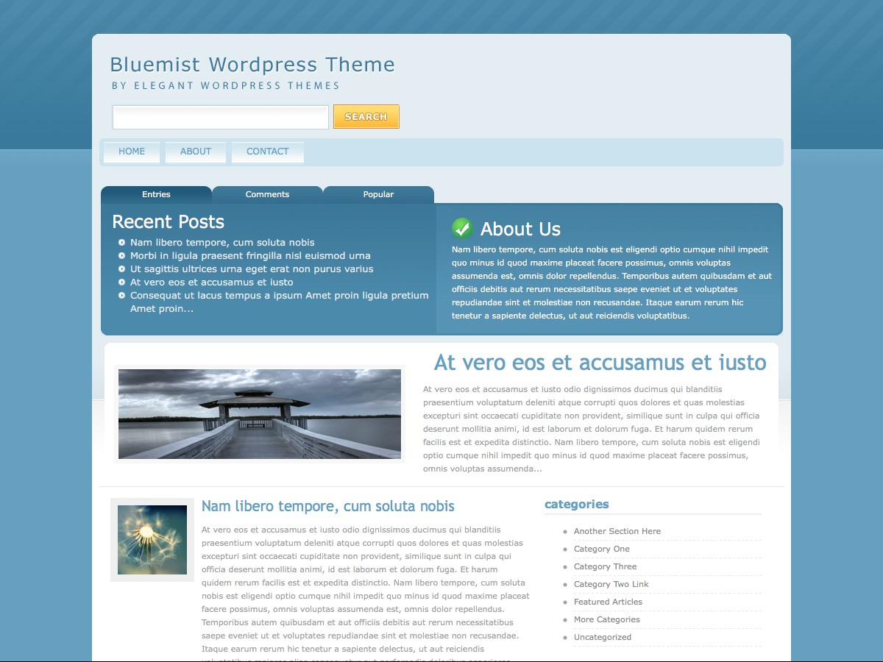
Task: Open the Contact navigation item
Action: click(268, 152)
